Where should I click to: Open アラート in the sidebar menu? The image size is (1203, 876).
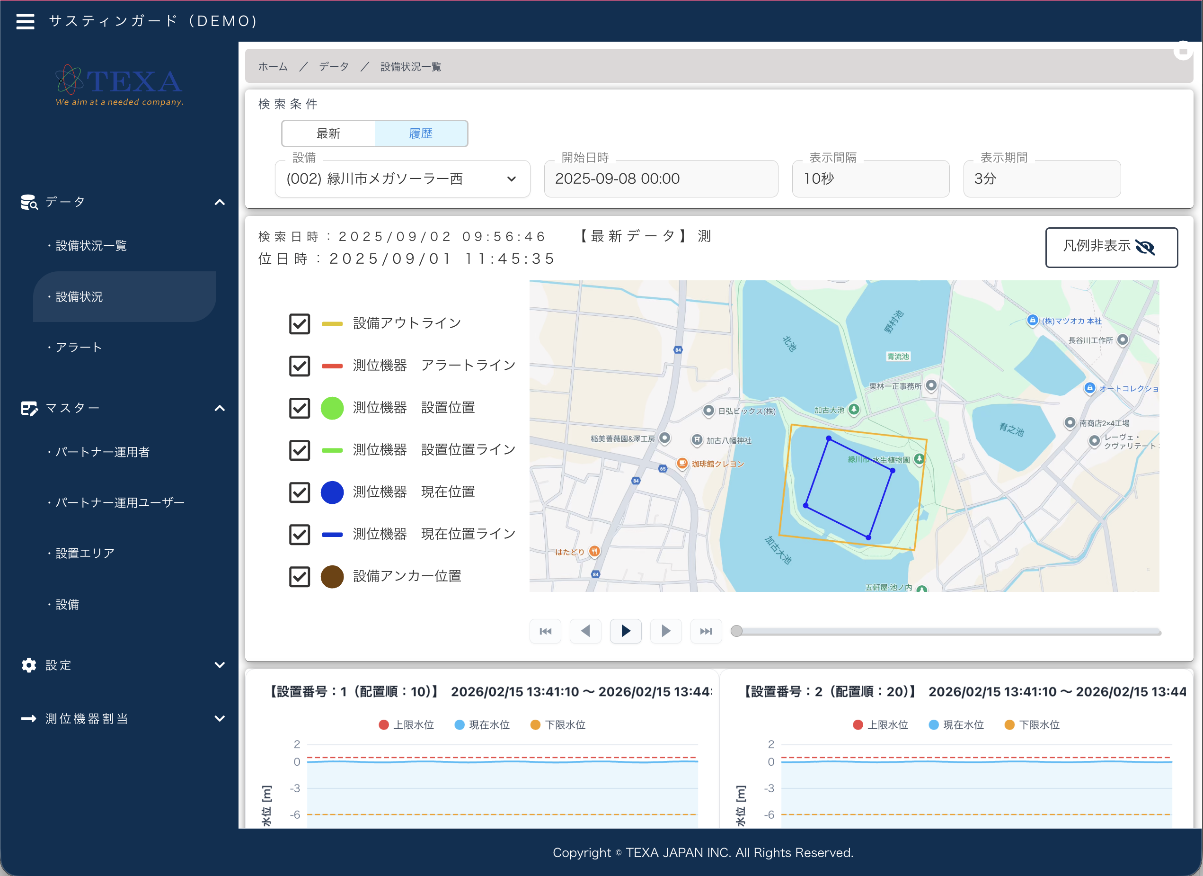click(x=79, y=348)
